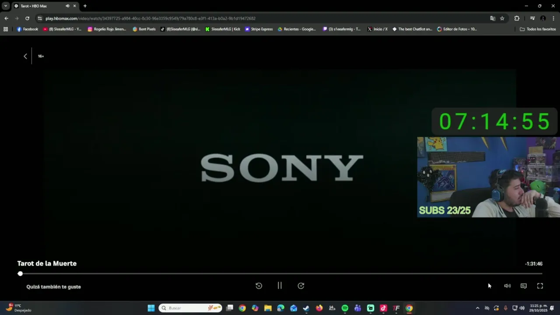The width and height of the screenshot is (560, 315).
Task: Click the 16+ rating label
Action: point(41,56)
